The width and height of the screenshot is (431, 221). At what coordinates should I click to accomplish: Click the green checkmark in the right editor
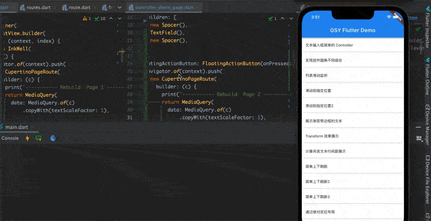pos(272,18)
